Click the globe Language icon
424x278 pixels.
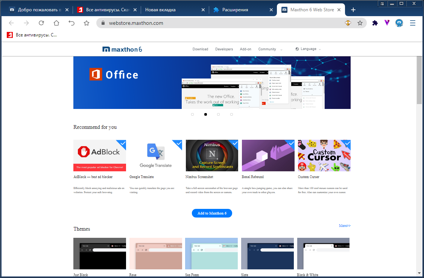[x=297, y=49]
